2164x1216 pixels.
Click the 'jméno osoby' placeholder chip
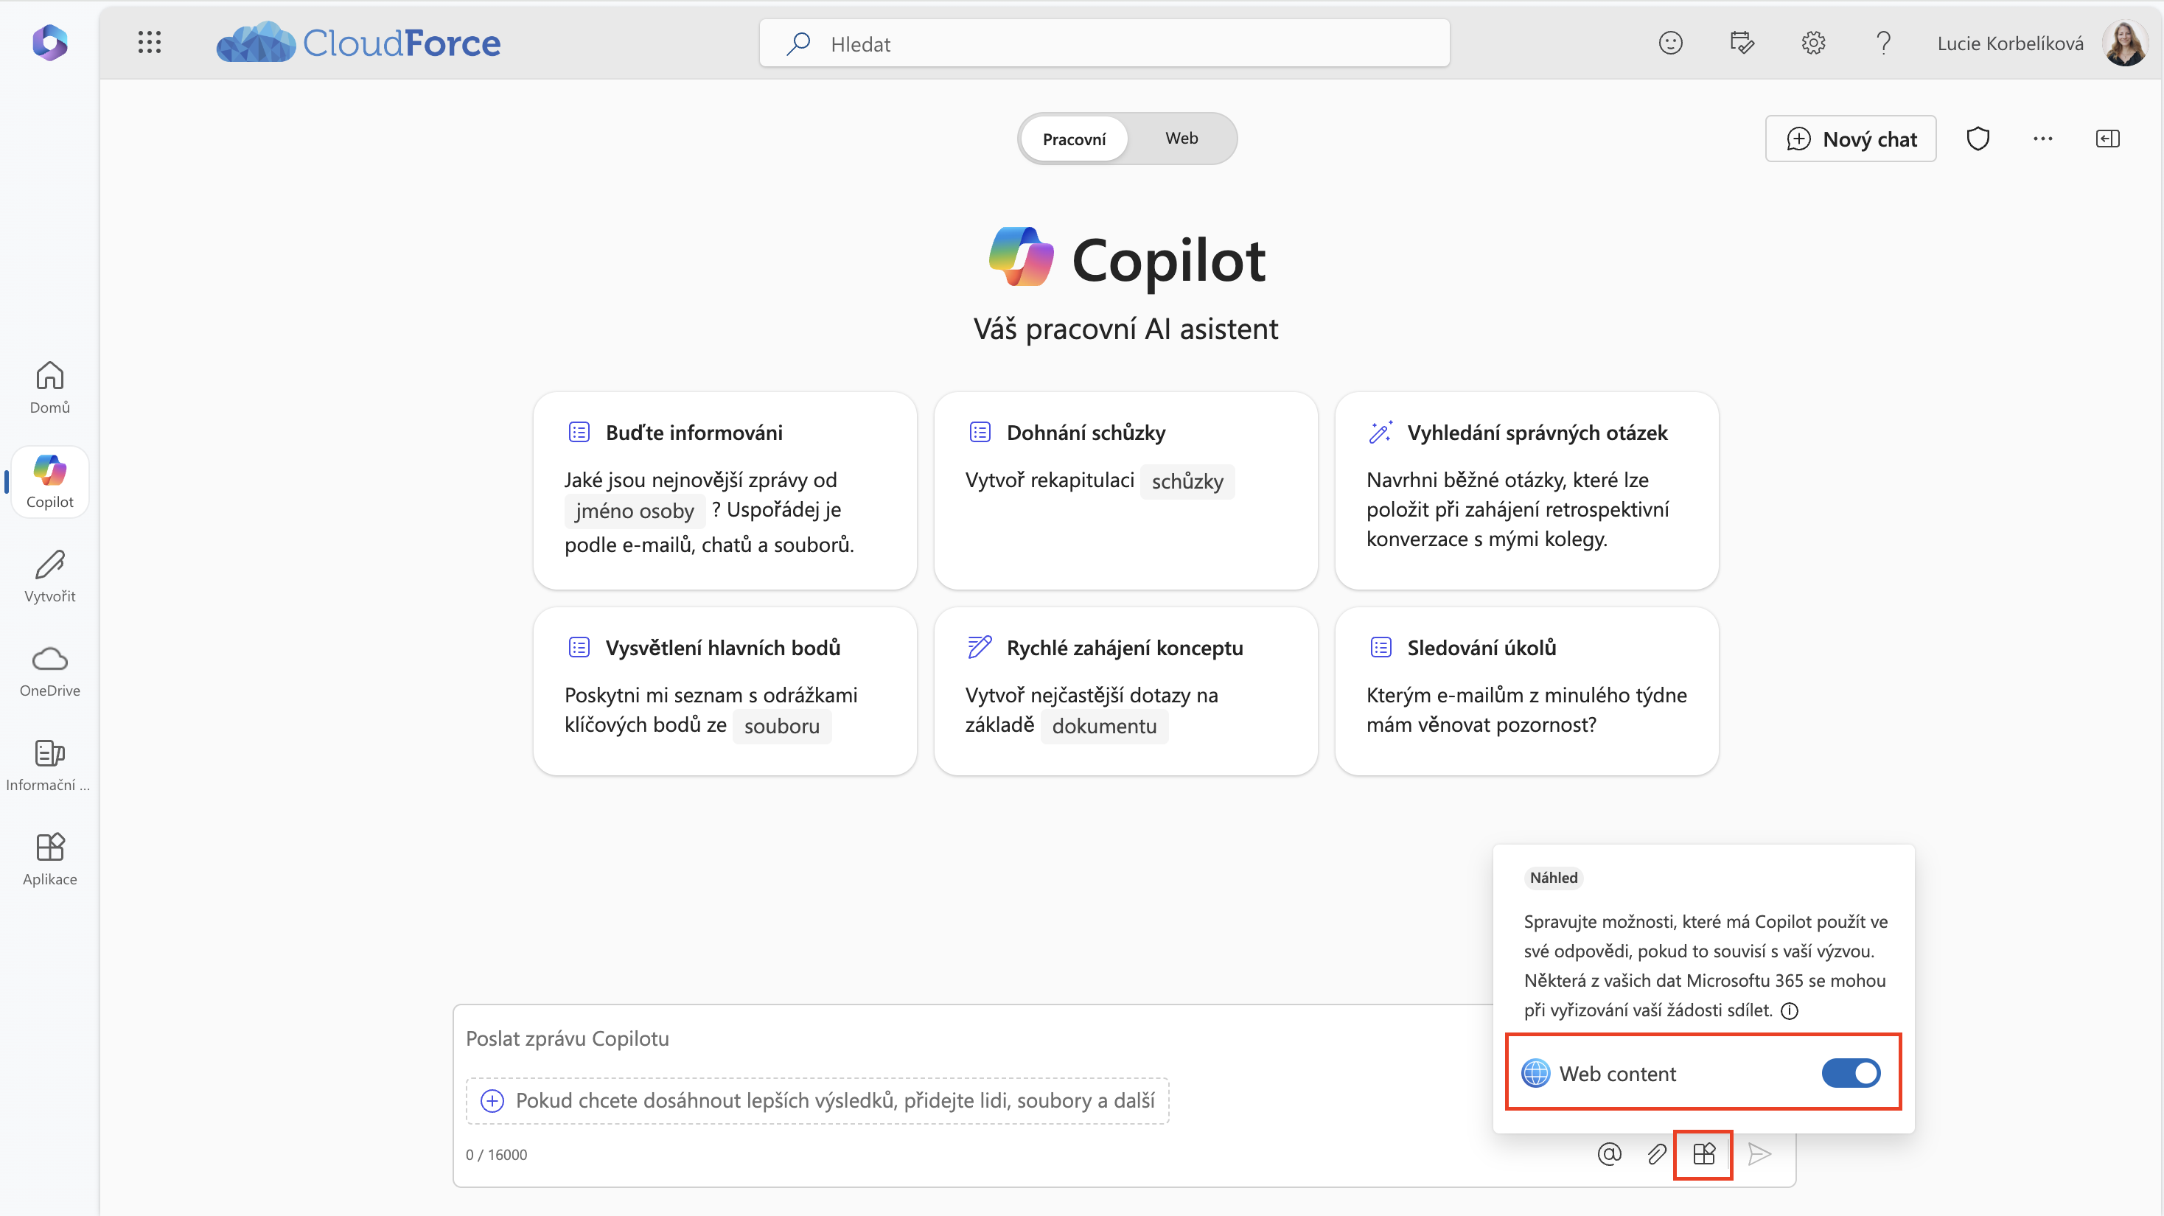[635, 511]
